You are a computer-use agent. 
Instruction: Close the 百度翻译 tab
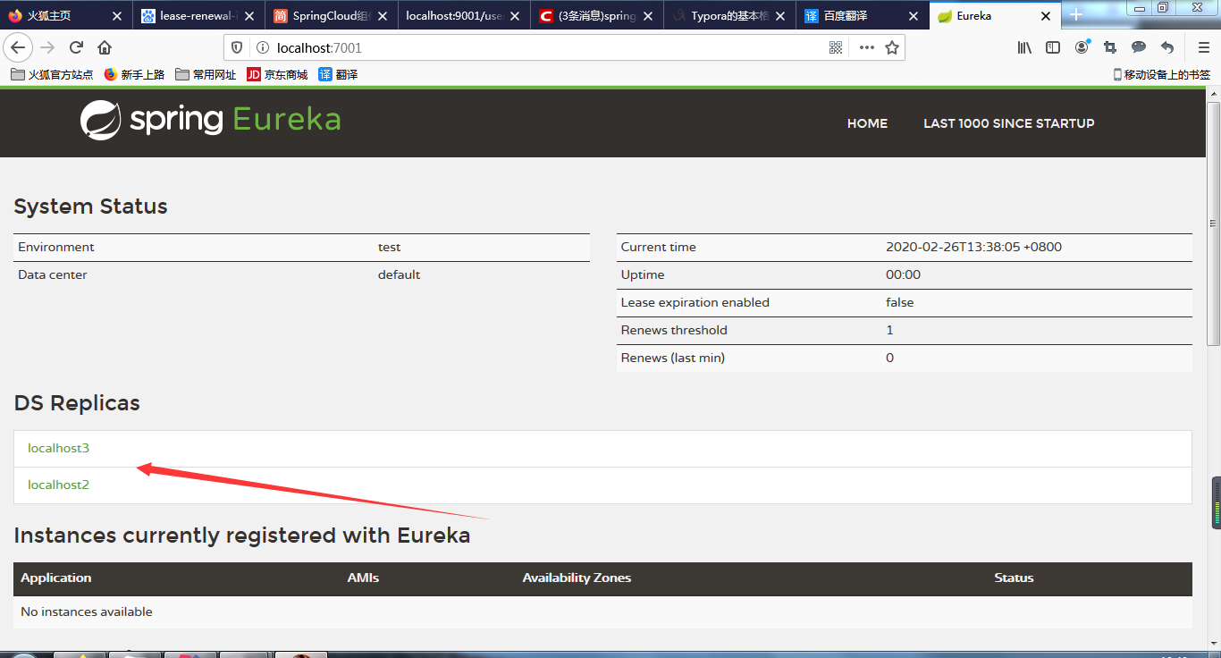(913, 16)
